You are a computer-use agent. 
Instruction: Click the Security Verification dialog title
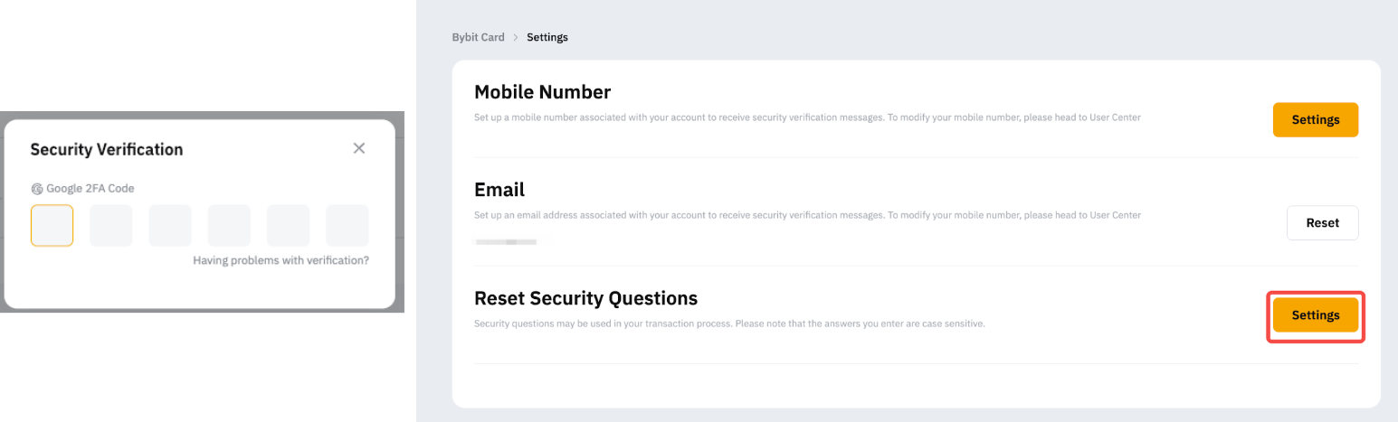(107, 149)
